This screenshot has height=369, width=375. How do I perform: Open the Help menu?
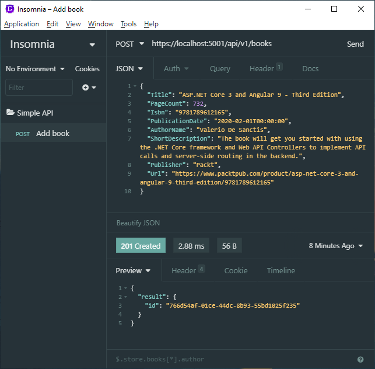coord(151,24)
